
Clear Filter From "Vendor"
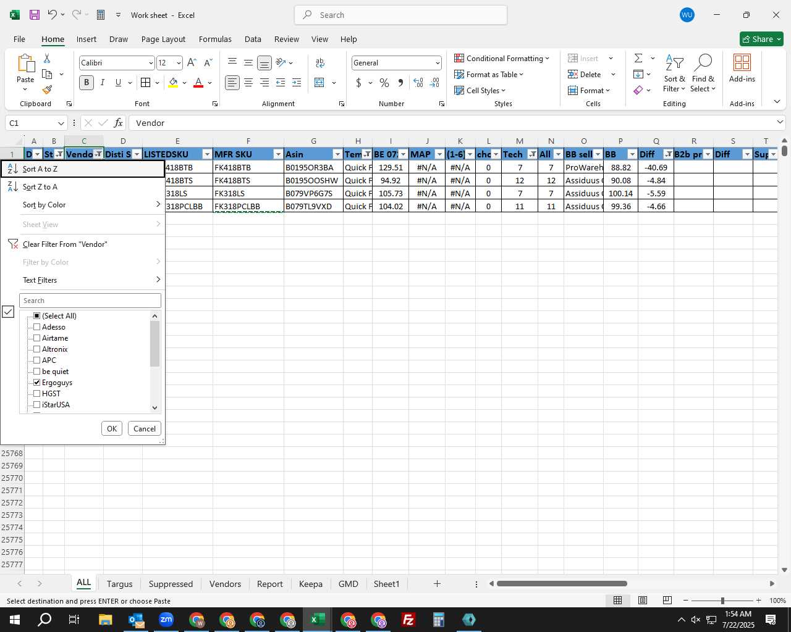(x=83, y=244)
